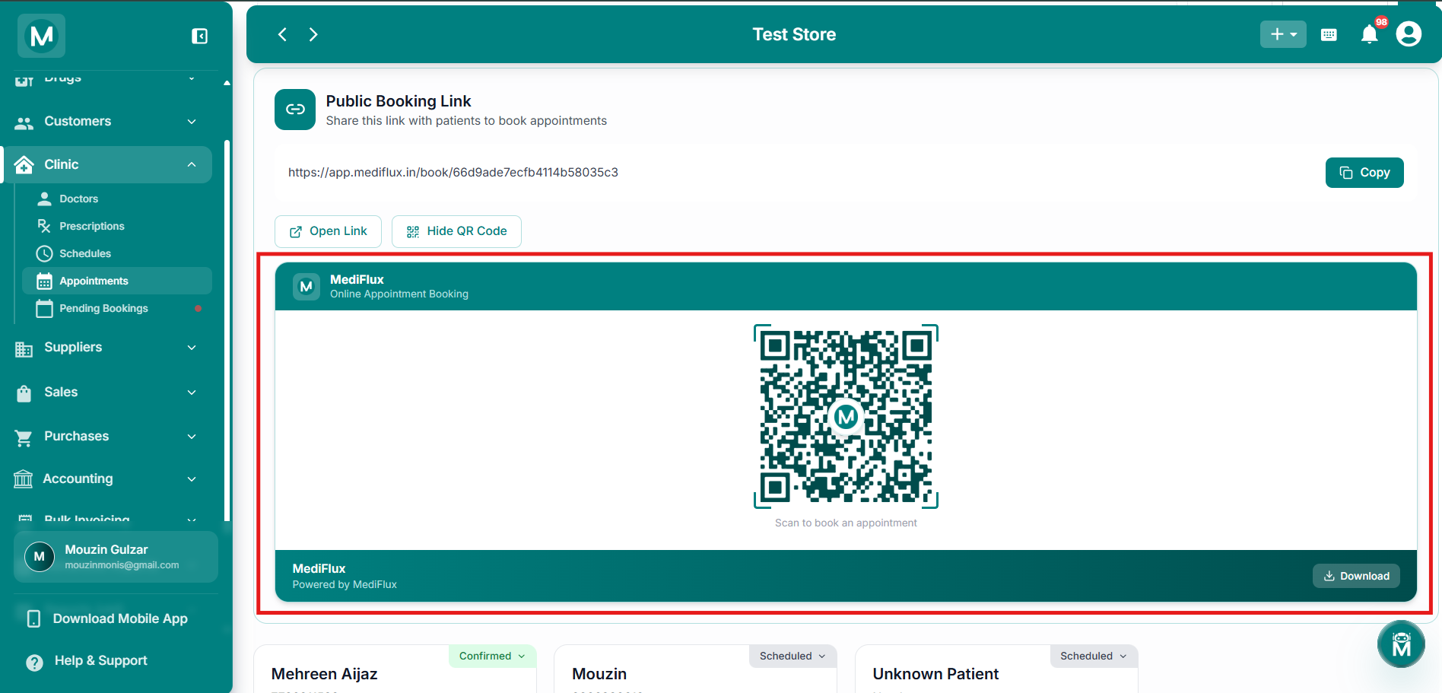Viewport: 1442px width, 693px height.
Task: Click the booking QR code image
Action: 846,416
